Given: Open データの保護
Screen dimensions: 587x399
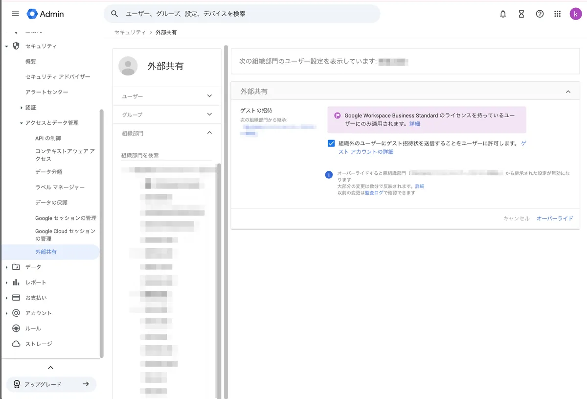Looking at the screenshot, I should coord(51,203).
